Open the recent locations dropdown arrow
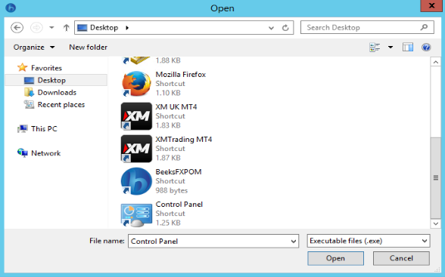The width and height of the screenshot is (445, 277). tap(51, 28)
